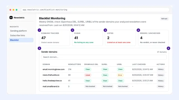The image size is (179, 100).
Task: Click the Refresh button
Action: coord(164,19)
